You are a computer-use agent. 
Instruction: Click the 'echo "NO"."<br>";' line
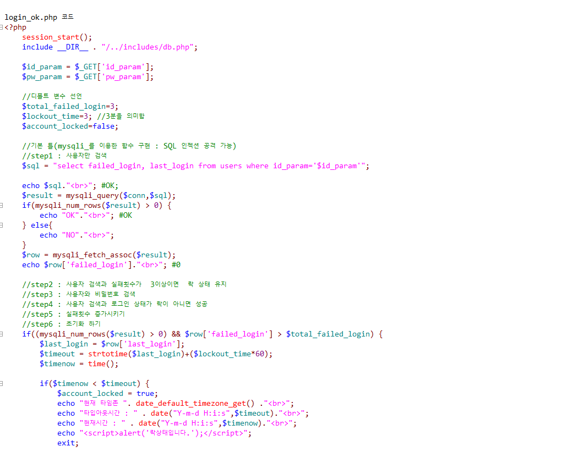77,235
